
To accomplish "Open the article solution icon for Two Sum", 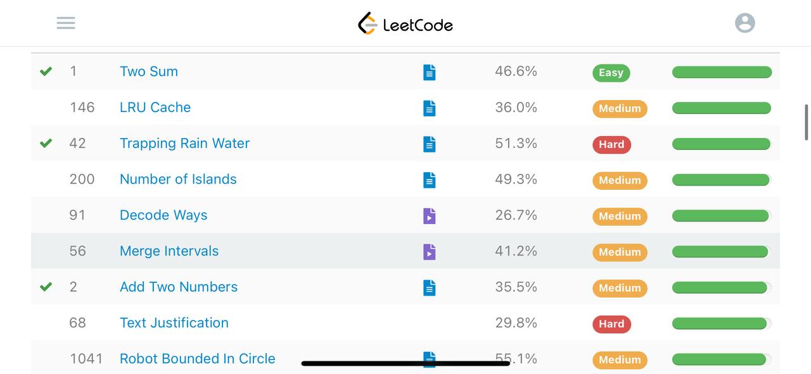I will click(430, 73).
